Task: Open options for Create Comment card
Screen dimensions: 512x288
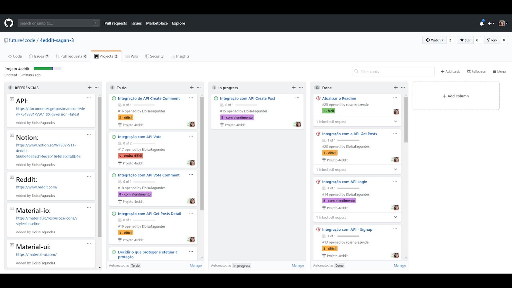Action: [x=191, y=98]
